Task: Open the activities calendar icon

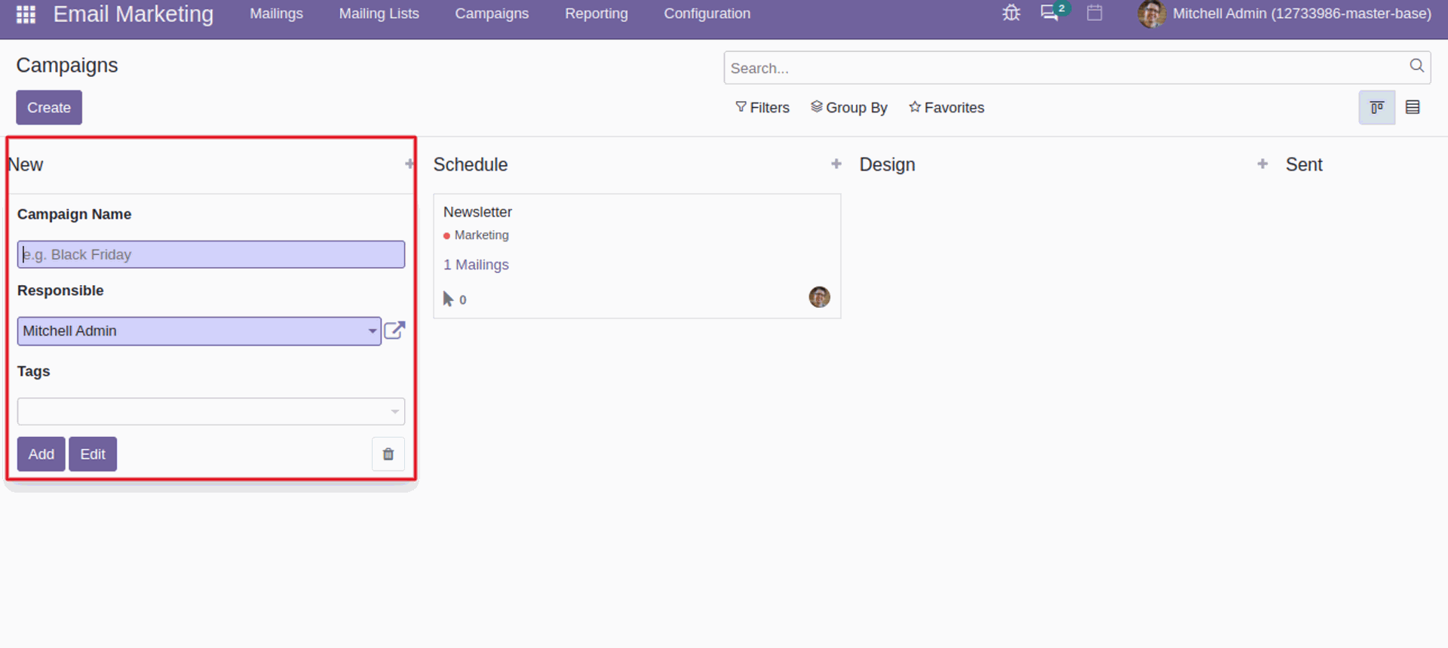Action: 1094,13
